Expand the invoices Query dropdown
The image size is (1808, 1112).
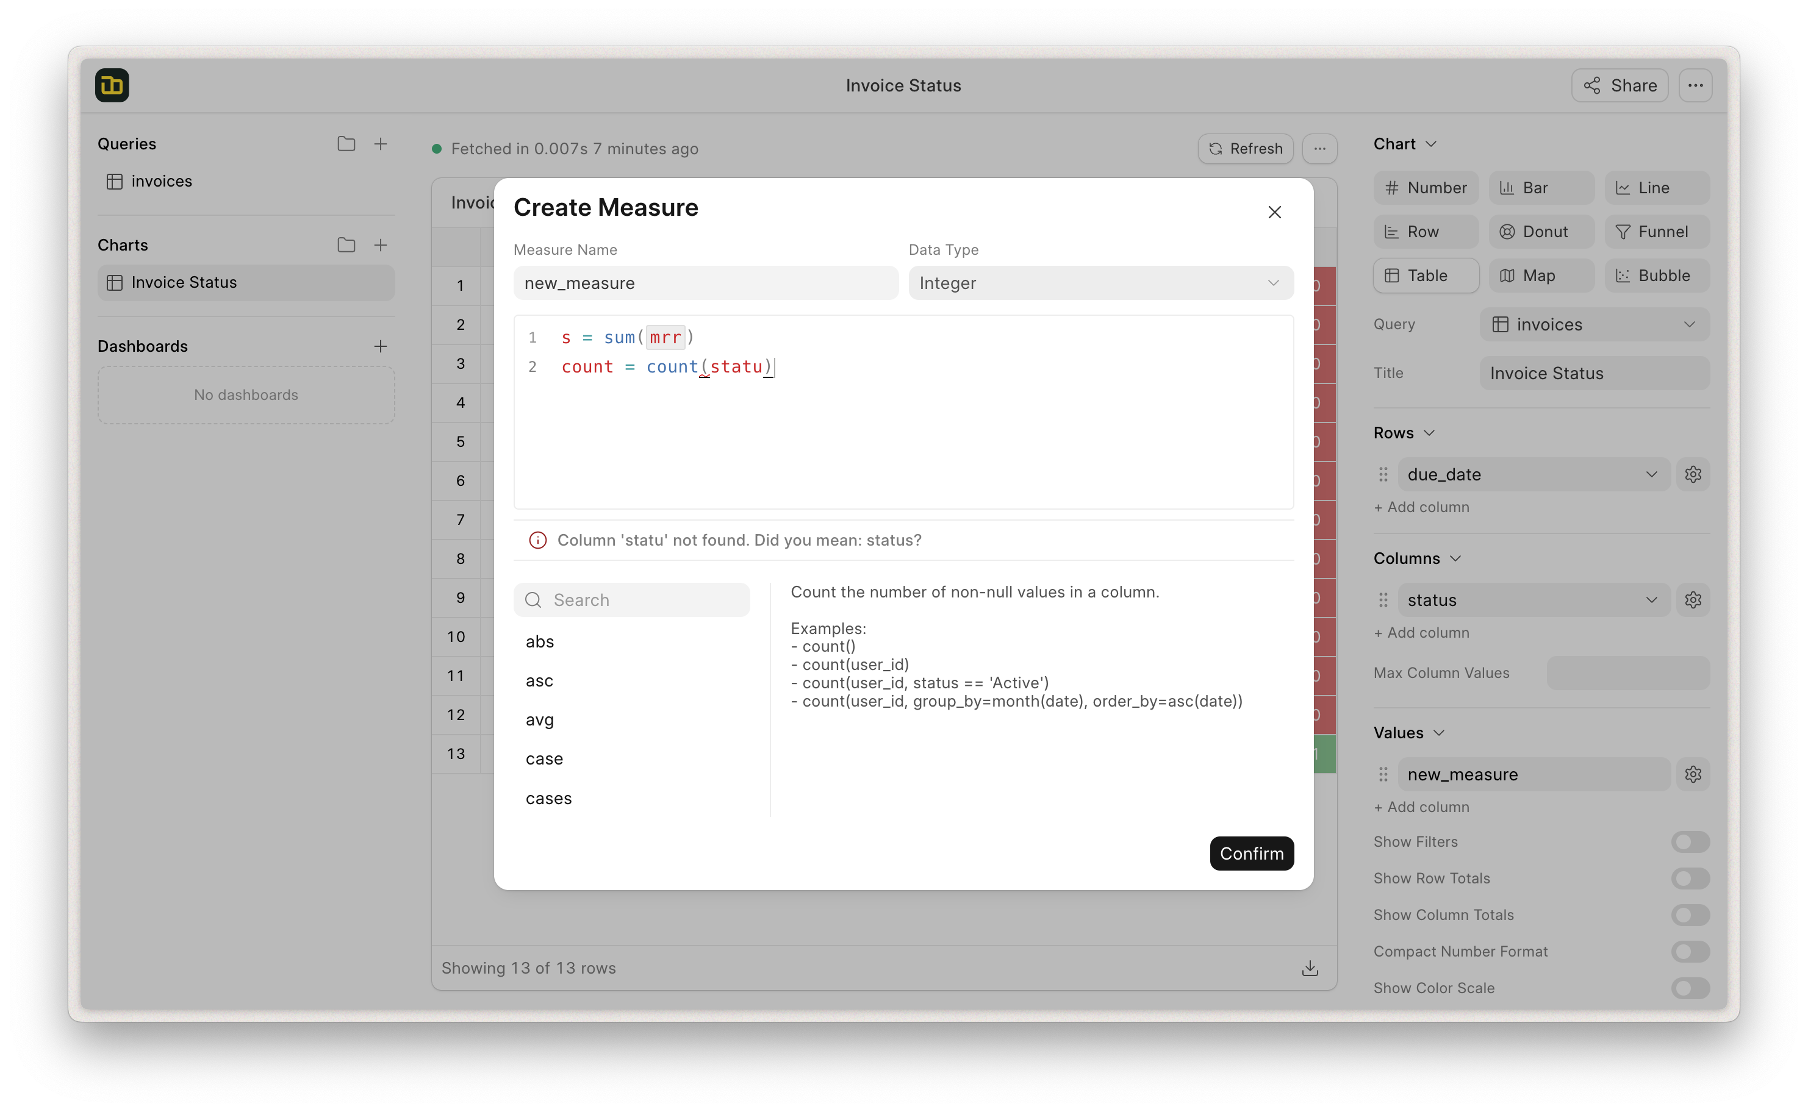[x=1594, y=324]
